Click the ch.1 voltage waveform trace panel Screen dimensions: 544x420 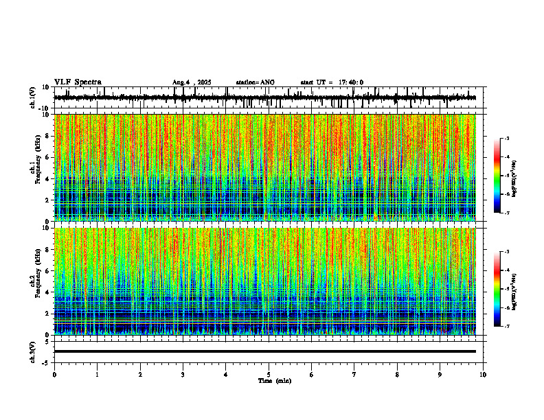[x=270, y=97]
